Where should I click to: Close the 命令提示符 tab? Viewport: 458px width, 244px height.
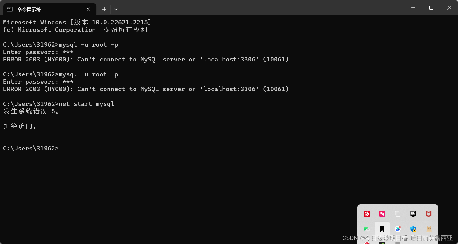pos(88,9)
